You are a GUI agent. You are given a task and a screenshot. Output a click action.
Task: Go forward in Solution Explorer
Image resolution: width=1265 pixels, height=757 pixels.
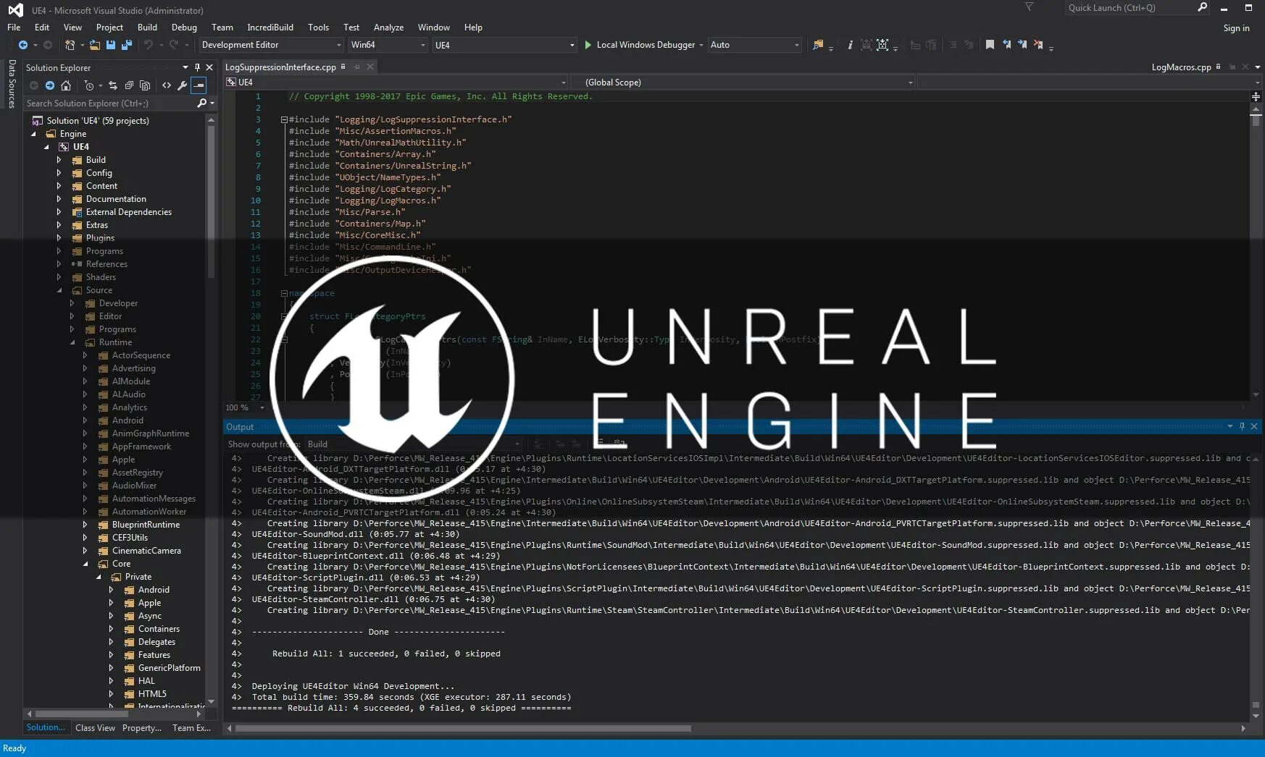(50, 85)
